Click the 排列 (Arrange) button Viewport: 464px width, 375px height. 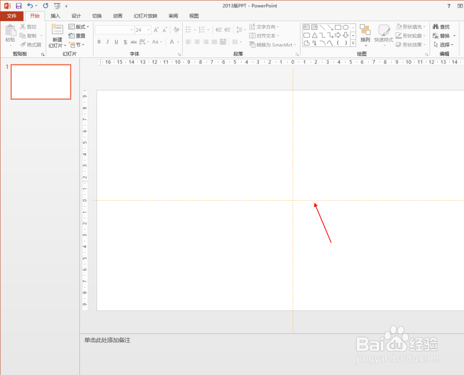(x=365, y=35)
